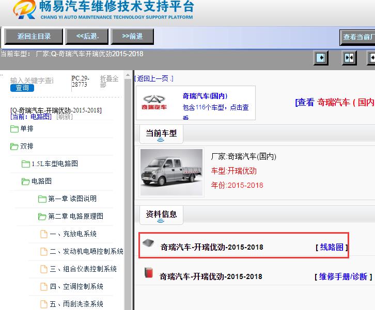Viewport: 375px width, 310px height.
Task: Click the entry title in the 维修手册/诊断 row
Action: click(211, 276)
